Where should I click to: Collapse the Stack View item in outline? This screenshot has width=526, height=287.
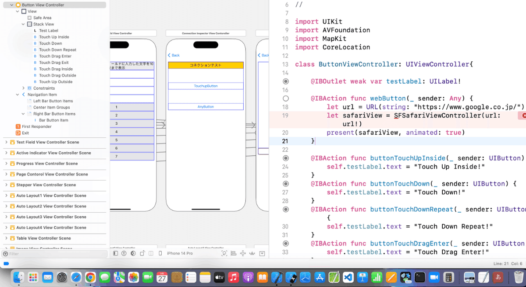coord(23,24)
